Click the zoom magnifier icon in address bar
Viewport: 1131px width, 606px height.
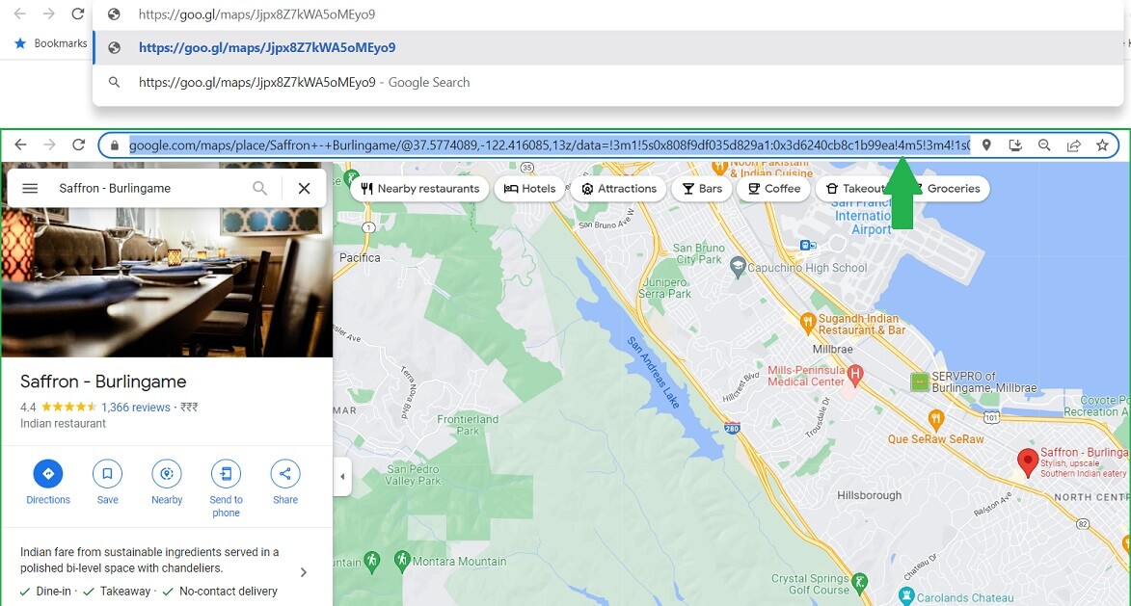point(1043,145)
